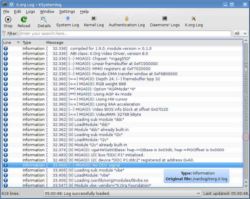Screen dimensions: 250x199
Task: Click the window menu icon in title bar
Action: [5, 4]
